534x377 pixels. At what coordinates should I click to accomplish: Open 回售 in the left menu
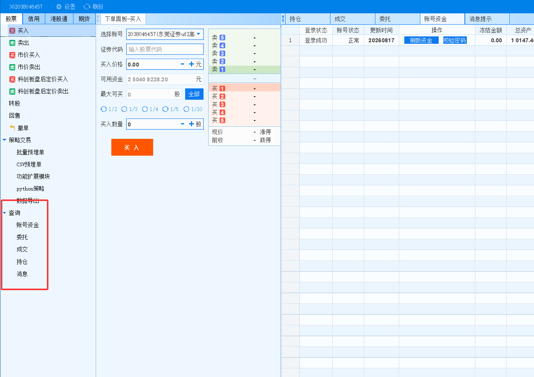(x=14, y=116)
